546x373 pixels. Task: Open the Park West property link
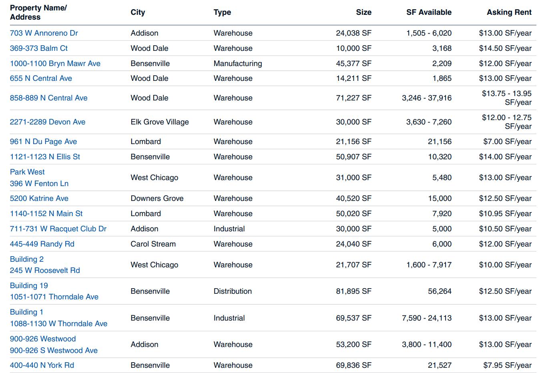(x=27, y=172)
